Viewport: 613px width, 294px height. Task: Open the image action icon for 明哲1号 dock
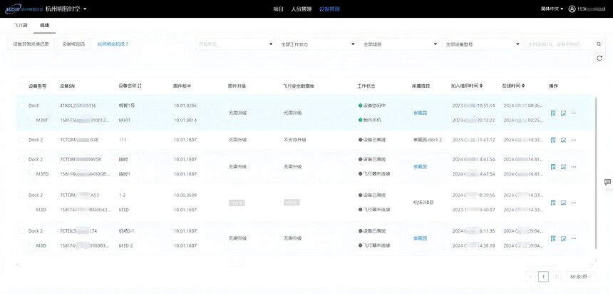(x=563, y=113)
